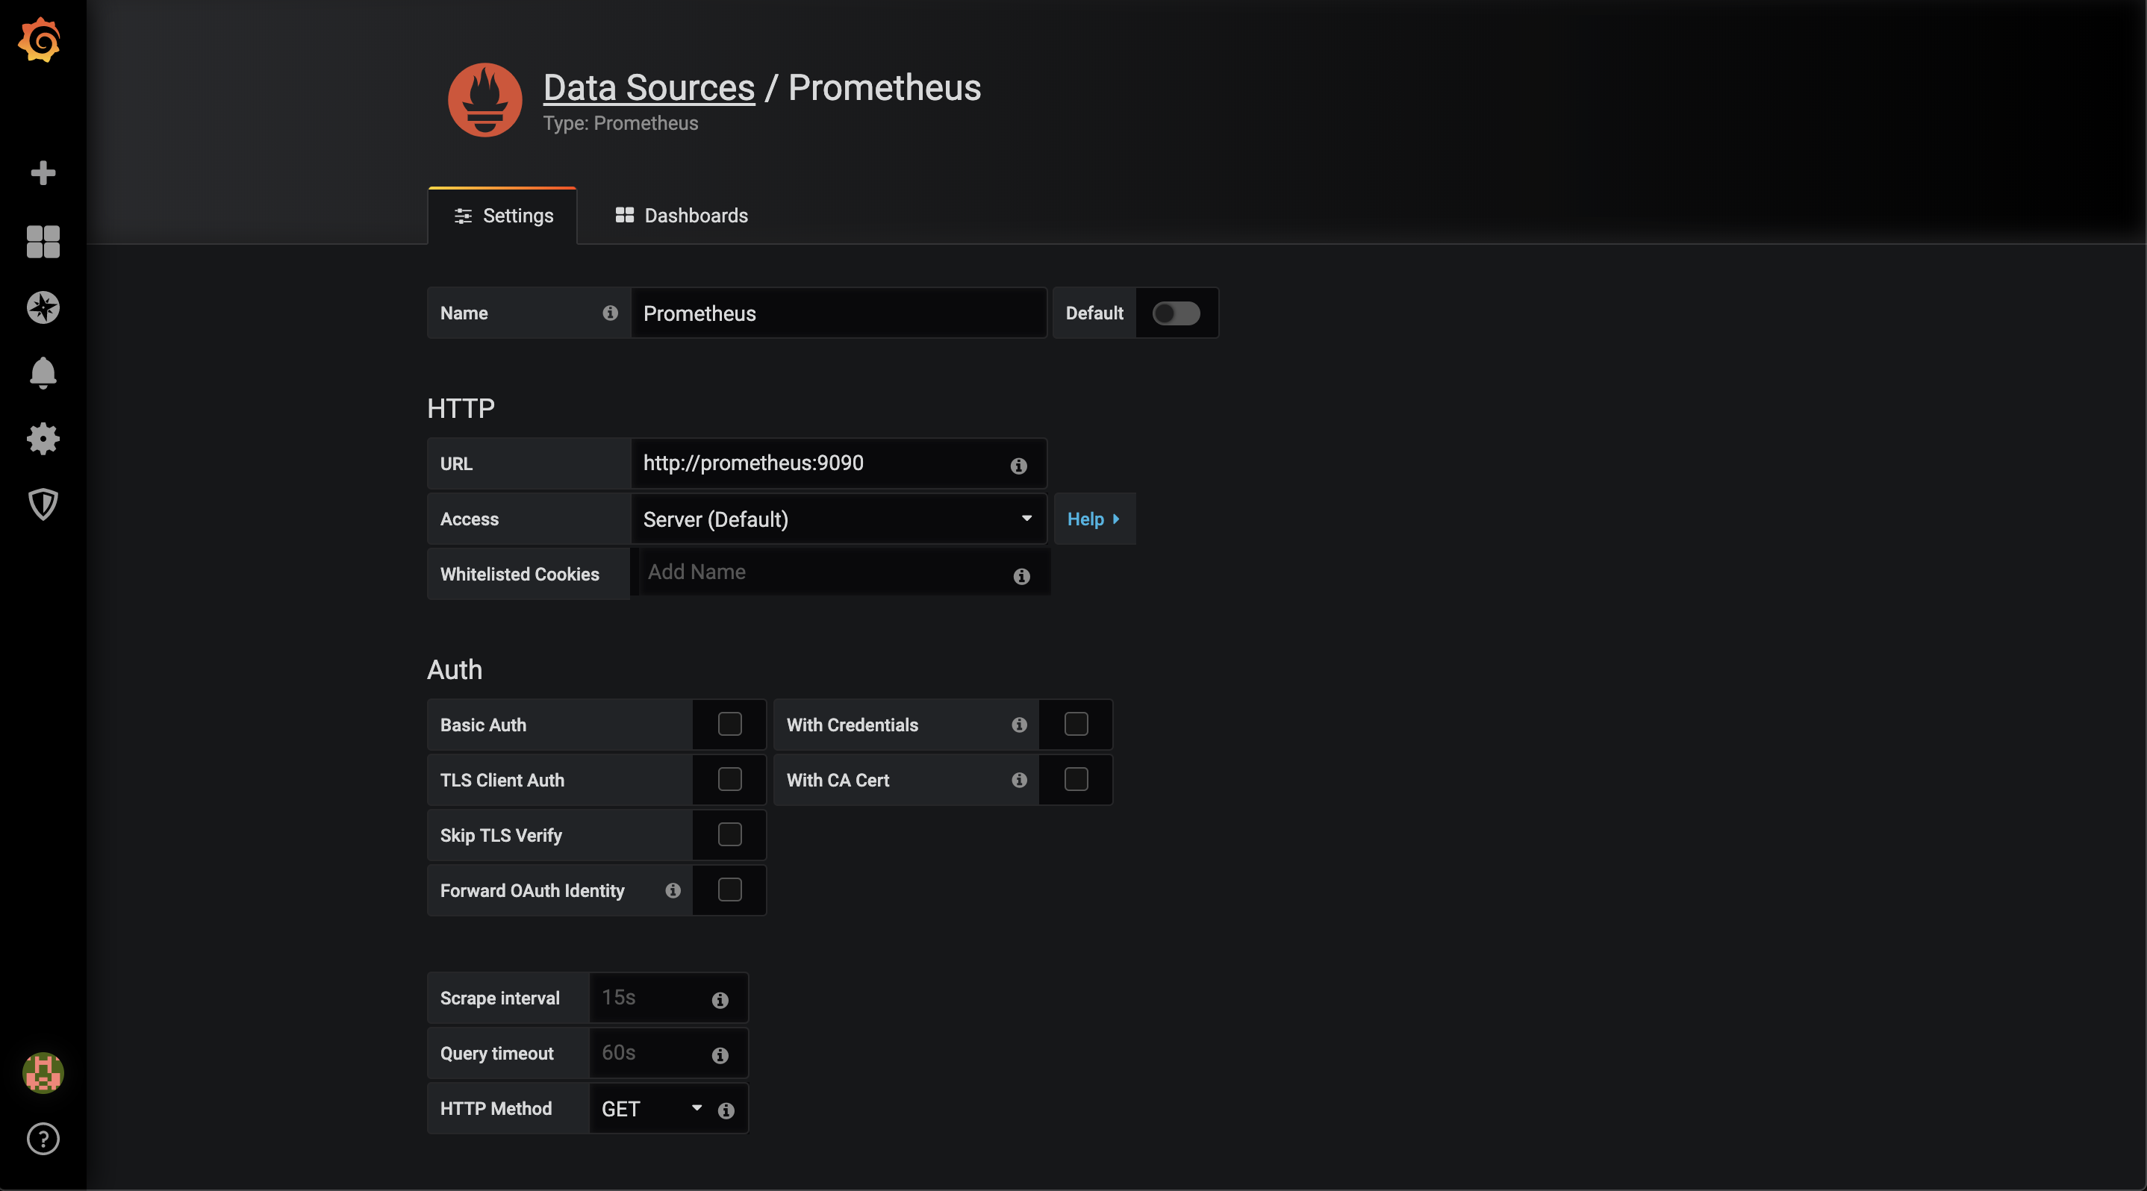Show info tooltip for Whitelisted Cookies
Screen dimensions: 2147x1191
click(1022, 576)
